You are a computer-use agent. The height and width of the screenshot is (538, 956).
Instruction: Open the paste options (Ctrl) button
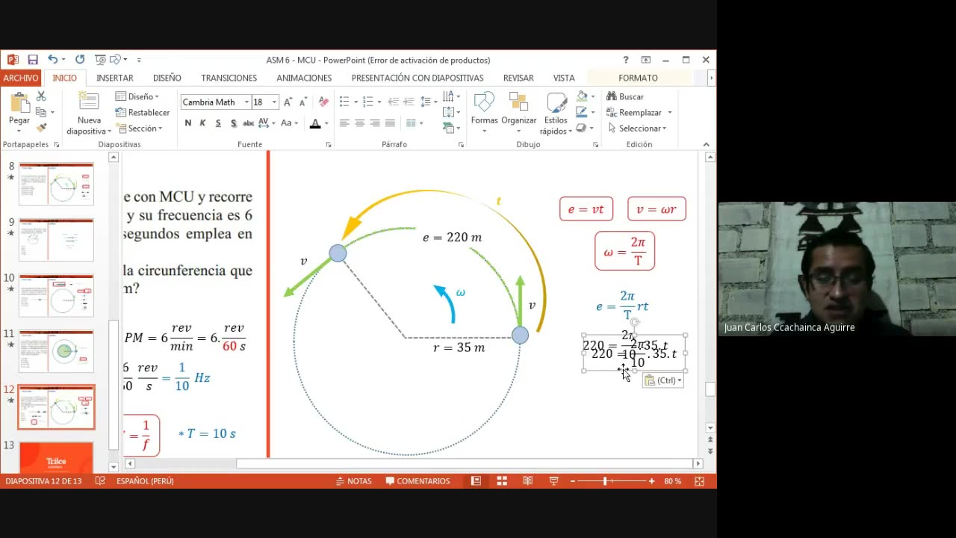663,380
